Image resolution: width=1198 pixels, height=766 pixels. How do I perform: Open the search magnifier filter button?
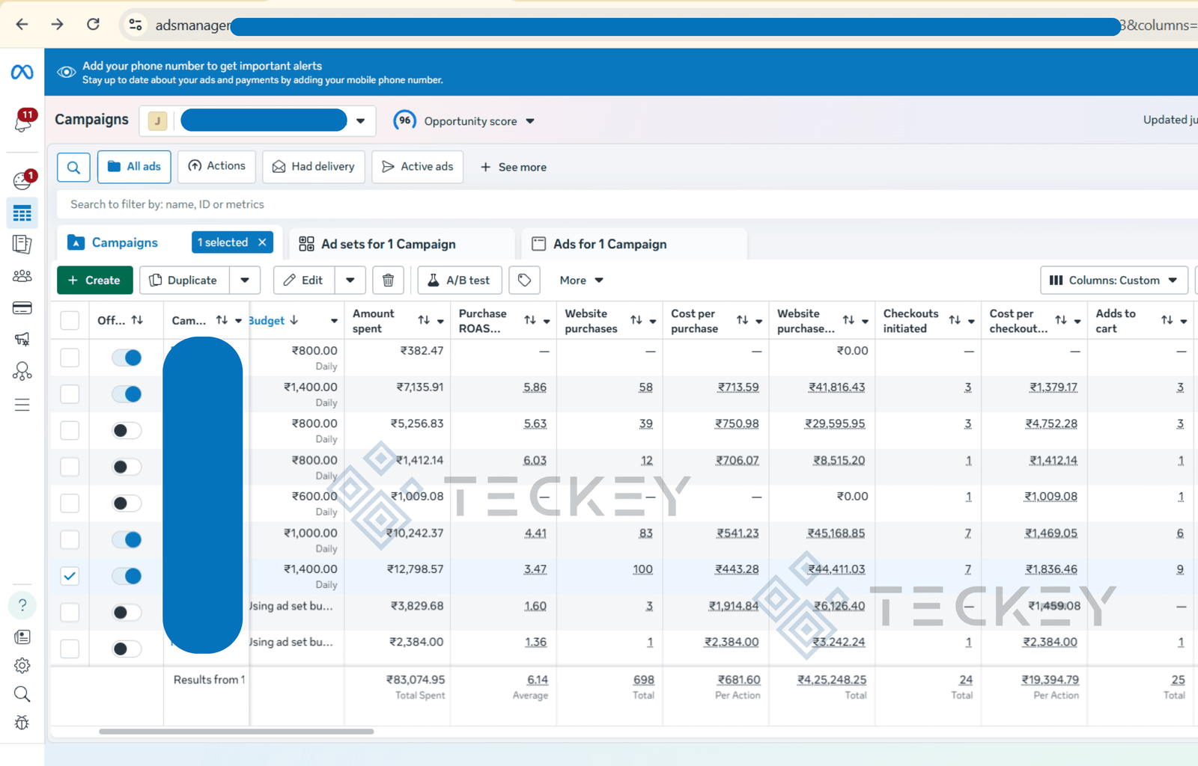(73, 168)
